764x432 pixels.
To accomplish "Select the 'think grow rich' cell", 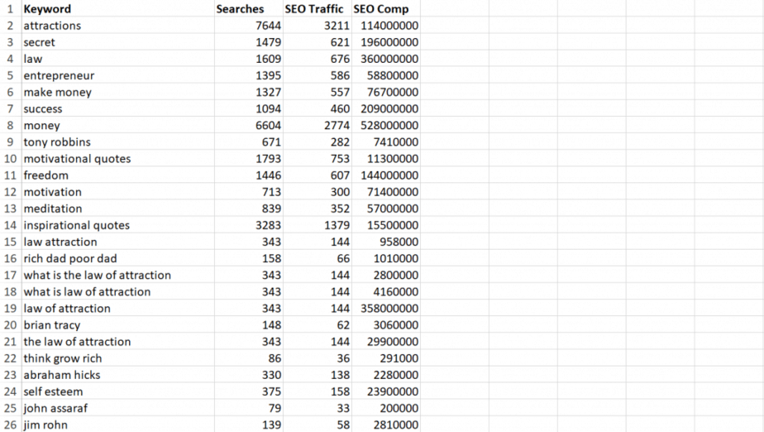I will [118, 358].
